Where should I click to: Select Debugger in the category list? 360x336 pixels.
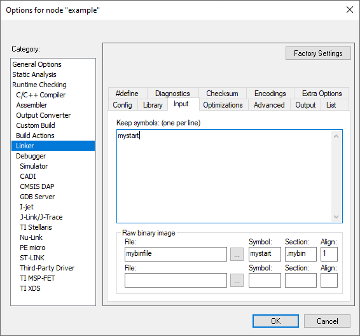31,156
